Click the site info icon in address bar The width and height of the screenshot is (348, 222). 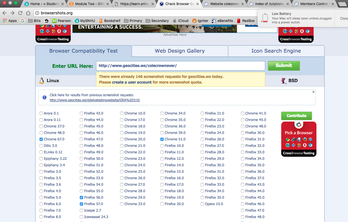(x=37, y=13)
